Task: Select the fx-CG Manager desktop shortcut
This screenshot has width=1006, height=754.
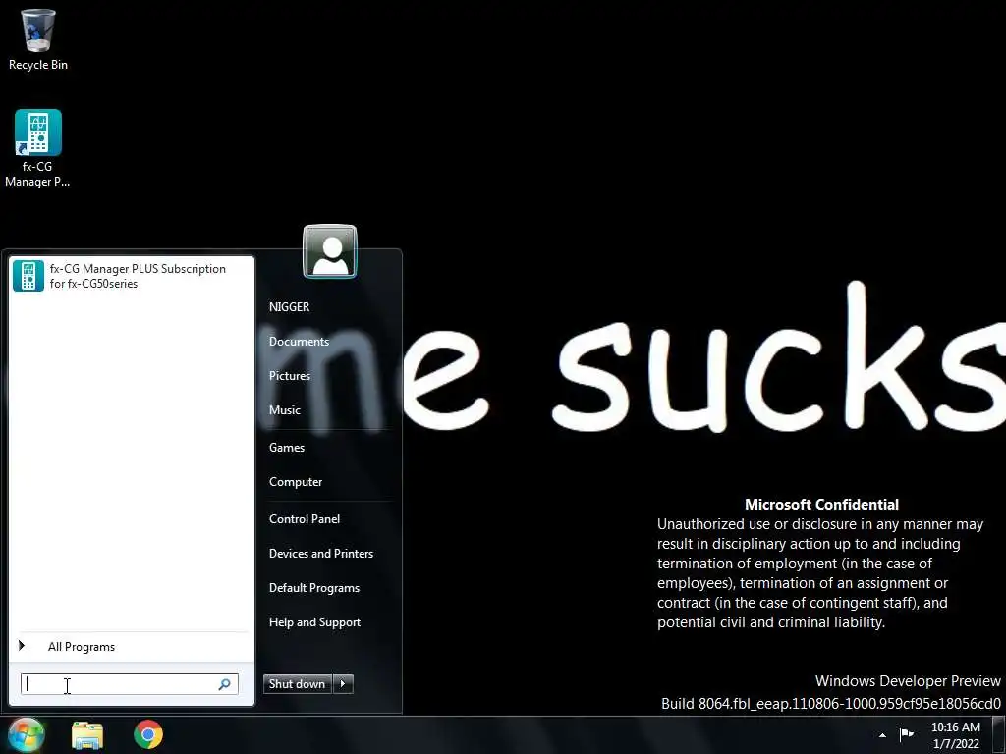Action: 38,148
